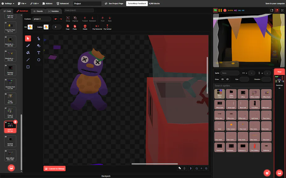The image size is (286, 178).
Task: Click the costume name field
Action: click(x=42, y=19)
